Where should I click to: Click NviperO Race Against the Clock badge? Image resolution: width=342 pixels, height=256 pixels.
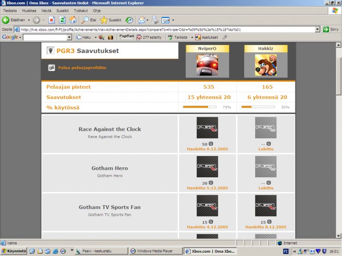[x=207, y=128]
